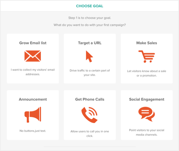The width and height of the screenshot is (179, 151).
Task: Click 'Point visitors to your social media' description
Action: (147, 132)
